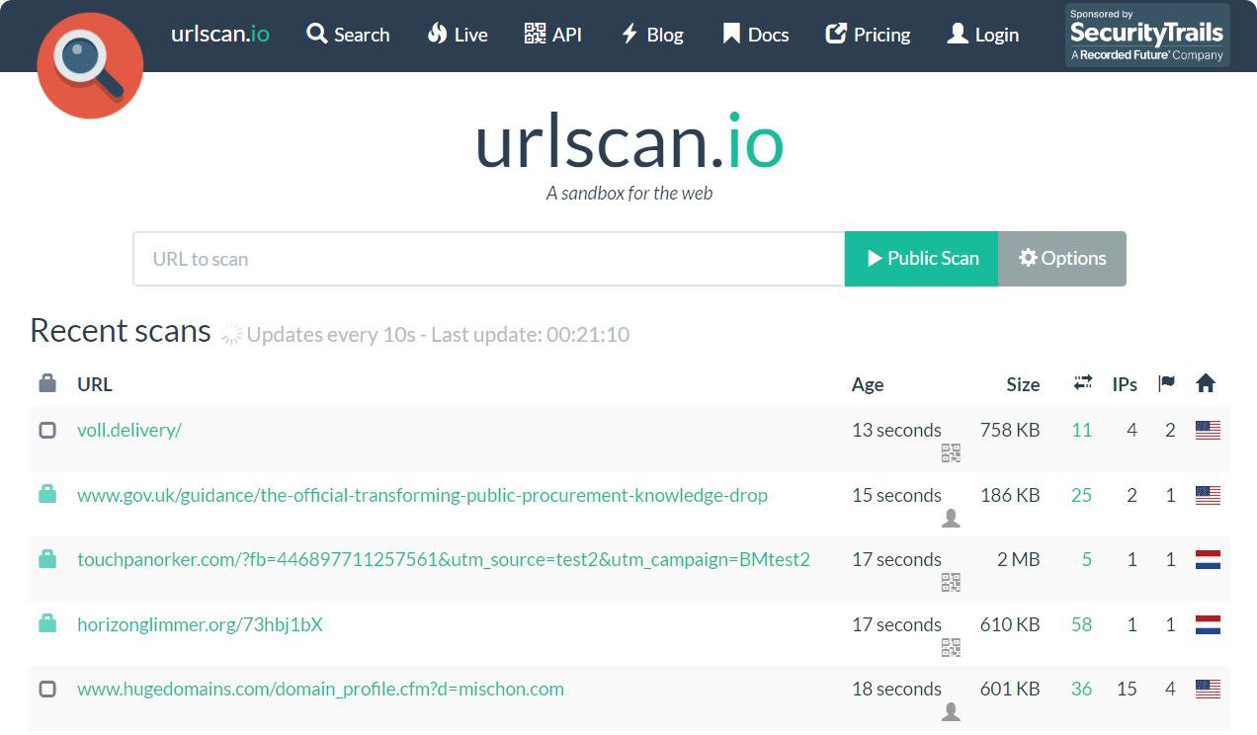Screen dimensions: 1257x735
Task: Focus the URL to scan field
Action: pos(489,259)
